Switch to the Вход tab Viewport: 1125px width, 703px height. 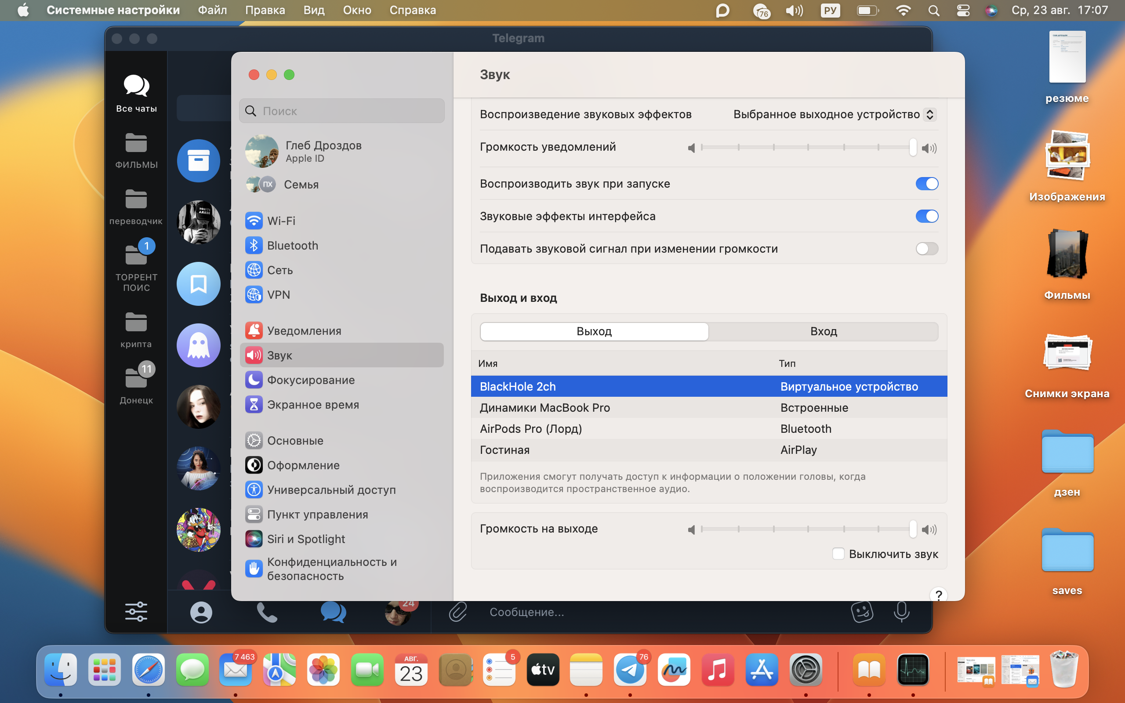pos(823,331)
